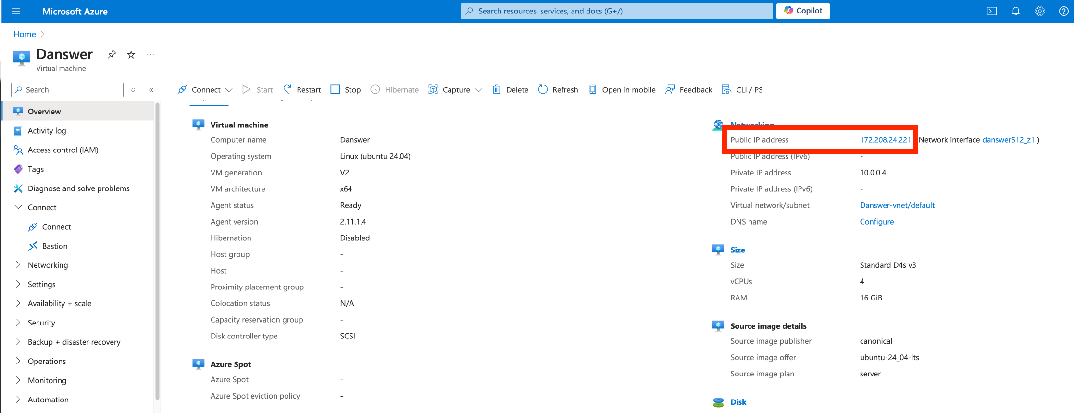Click the sidebar expand/collapse all arrows
The height and width of the screenshot is (413, 1074).
[133, 90]
